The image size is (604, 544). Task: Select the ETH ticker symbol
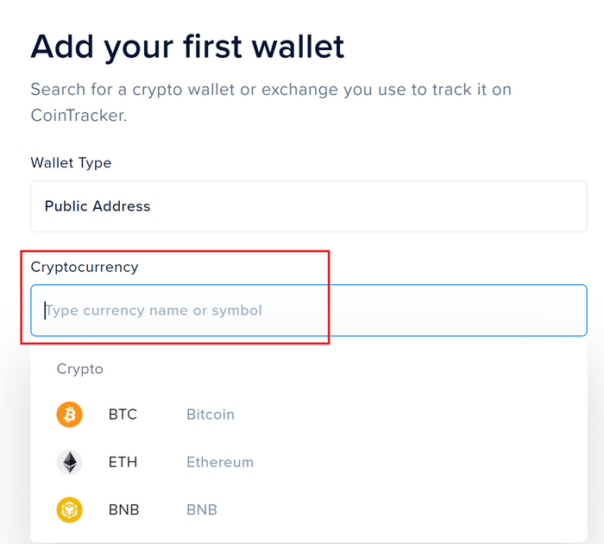pyautogui.click(x=123, y=462)
